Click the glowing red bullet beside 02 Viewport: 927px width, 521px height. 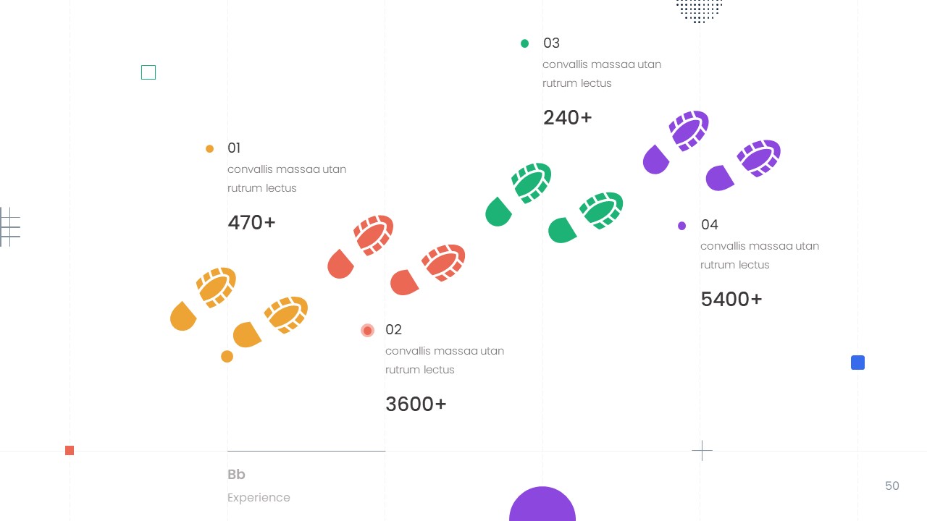(x=368, y=331)
